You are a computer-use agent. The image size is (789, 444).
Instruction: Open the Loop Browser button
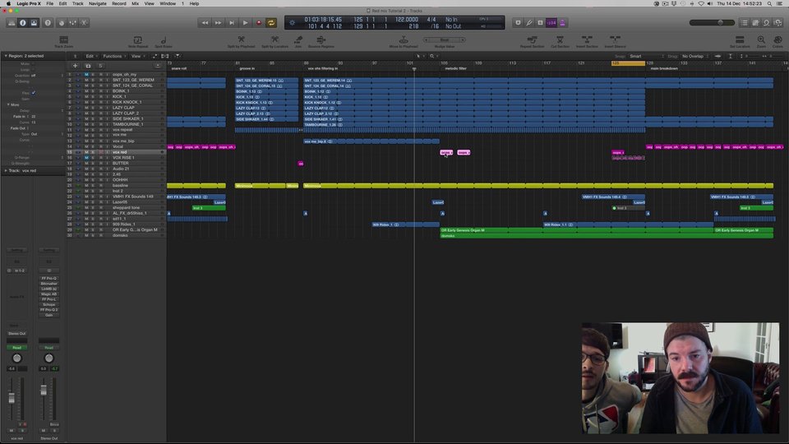766,23
